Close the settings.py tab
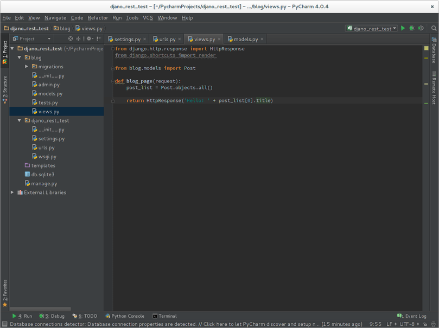The image size is (439, 328). [x=144, y=39]
